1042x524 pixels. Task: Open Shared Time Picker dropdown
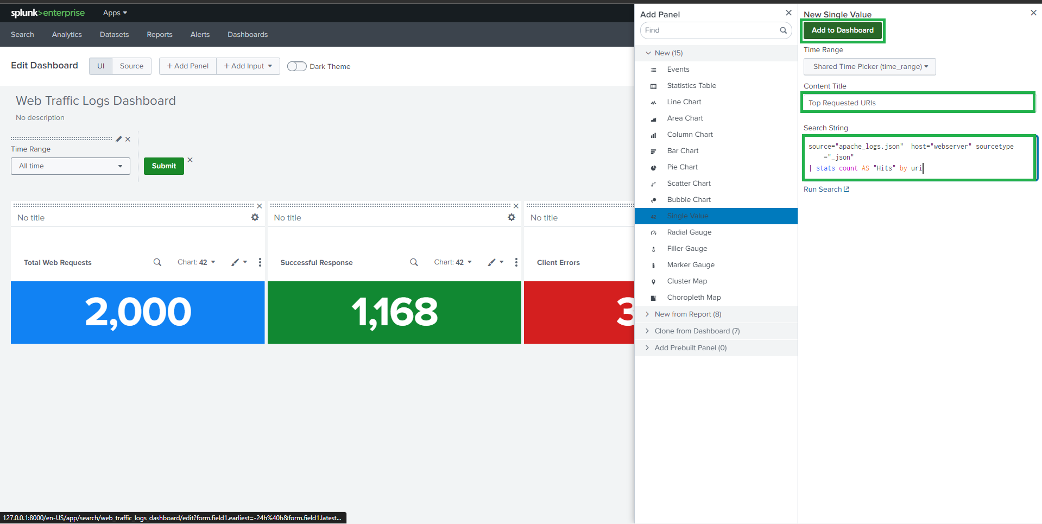[x=870, y=67]
